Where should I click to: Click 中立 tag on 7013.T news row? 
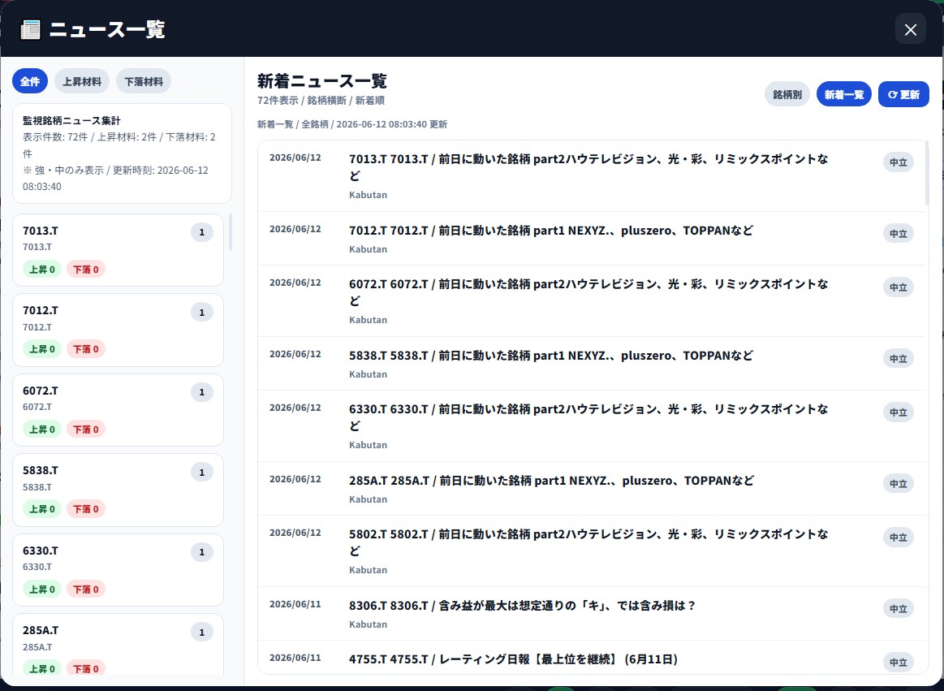[x=899, y=162]
